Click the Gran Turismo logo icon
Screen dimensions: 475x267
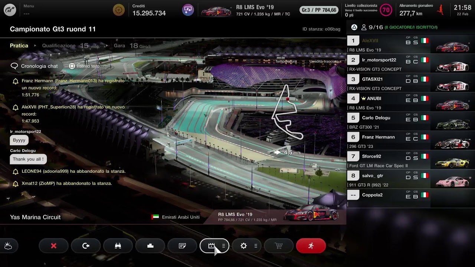pos(10,10)
